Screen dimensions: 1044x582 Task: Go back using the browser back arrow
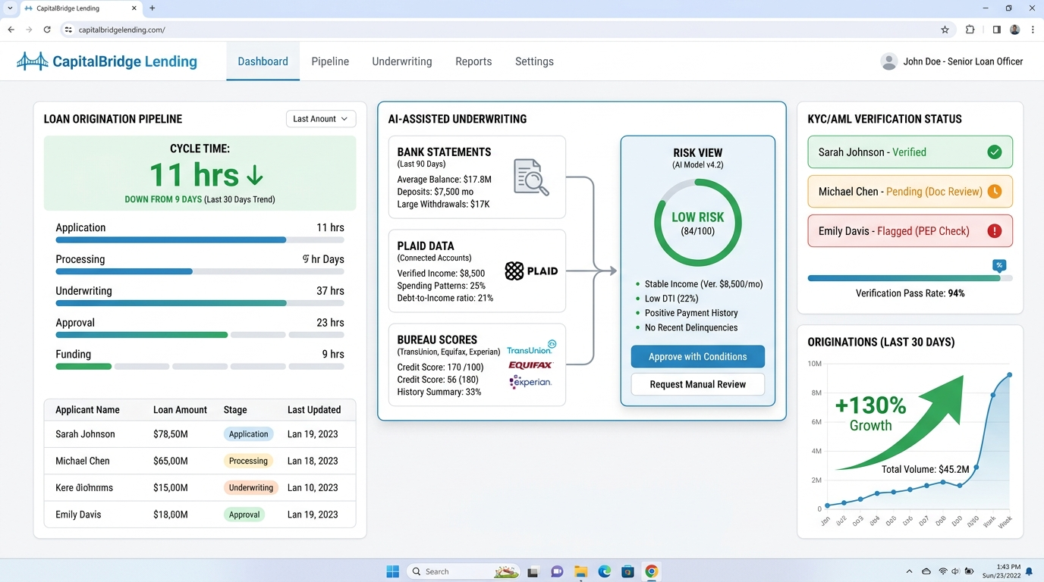[x=11, y=30]
